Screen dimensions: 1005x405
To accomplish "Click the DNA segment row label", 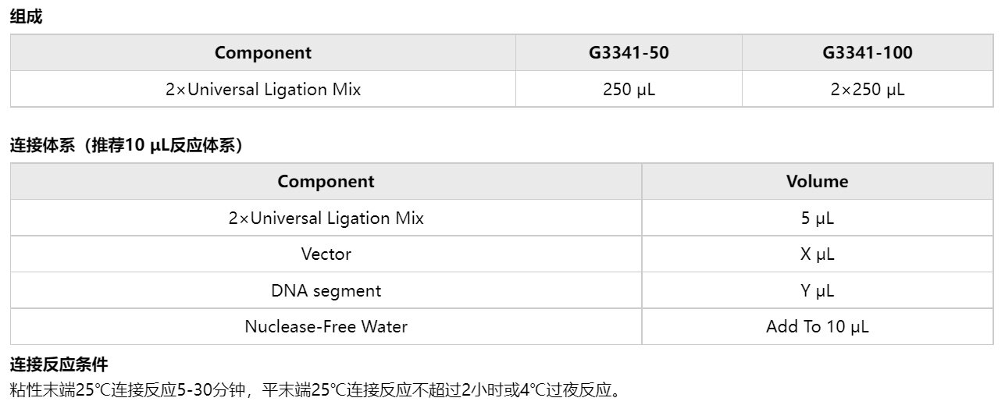I will click(326, 290).
